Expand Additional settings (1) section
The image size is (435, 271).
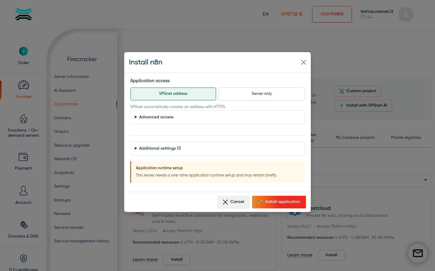(x=217, y=148)
